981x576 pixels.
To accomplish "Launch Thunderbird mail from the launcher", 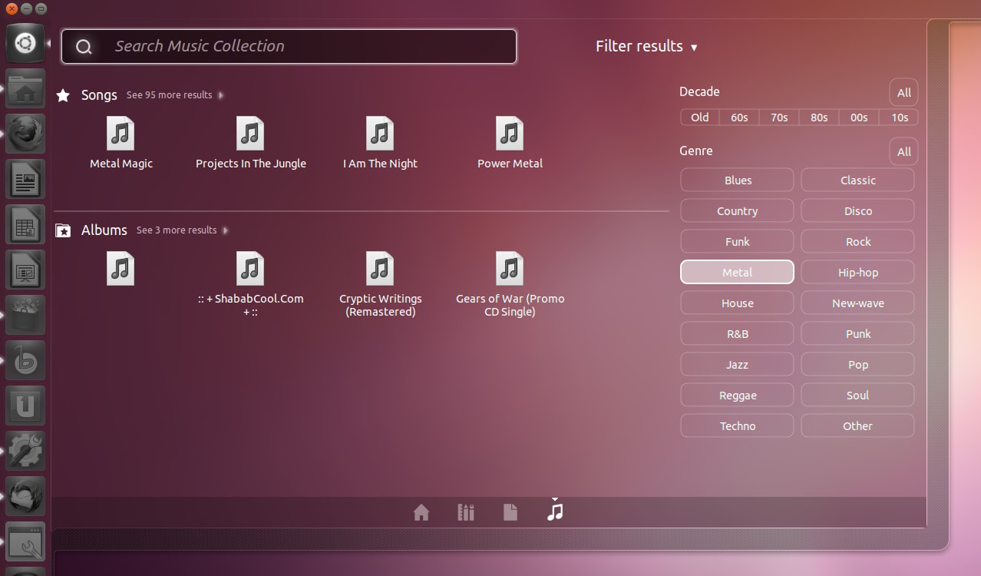I will [x=25, y=497].
